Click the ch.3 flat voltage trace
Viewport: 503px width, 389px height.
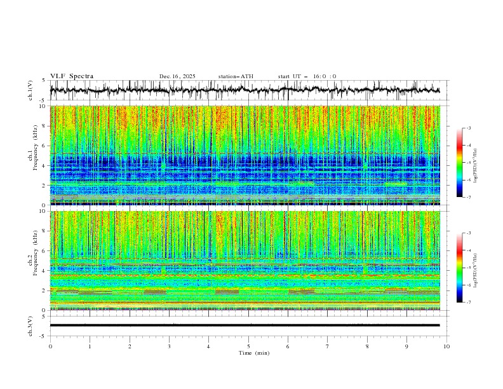[x=245, y=325]
